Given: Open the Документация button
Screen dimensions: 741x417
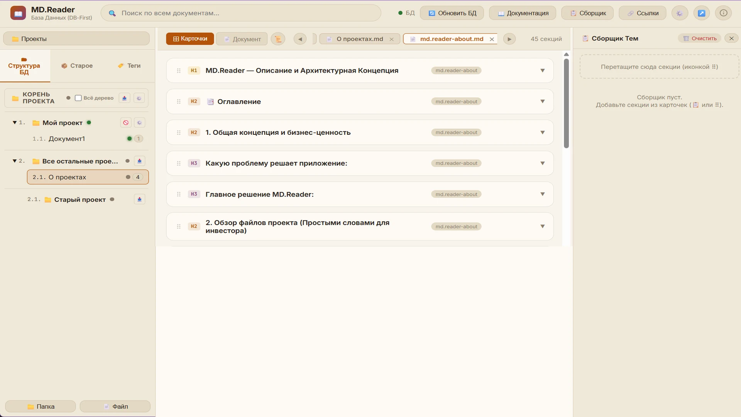Looking at the screenshot, I should [523, 13].
